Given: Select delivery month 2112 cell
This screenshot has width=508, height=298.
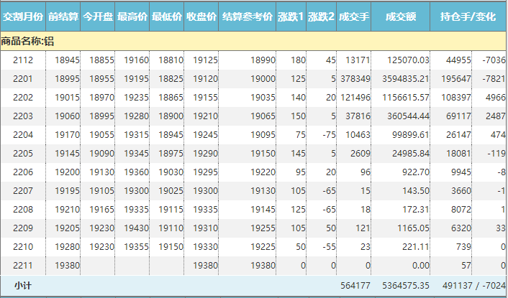Looking at the screenshot, I should tap(23, 60).
